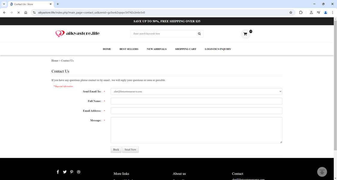Close the Contact Us : Store tab
The height and width of the screenshot is (180, 337).
[x=51, y=4]
